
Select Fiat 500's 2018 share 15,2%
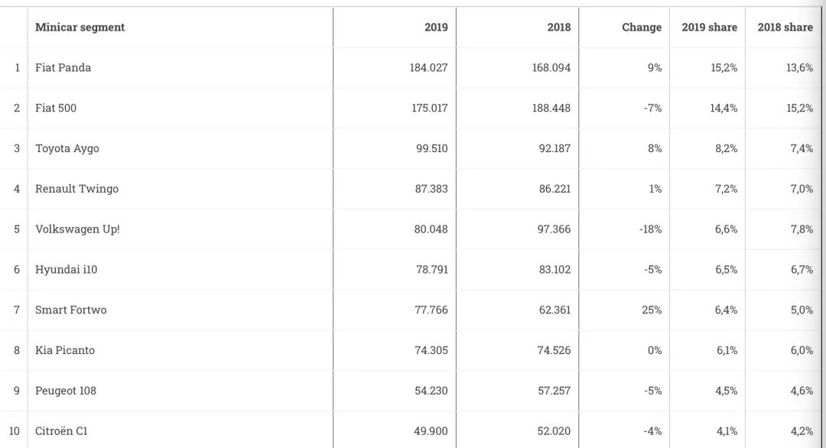[799, 109]
